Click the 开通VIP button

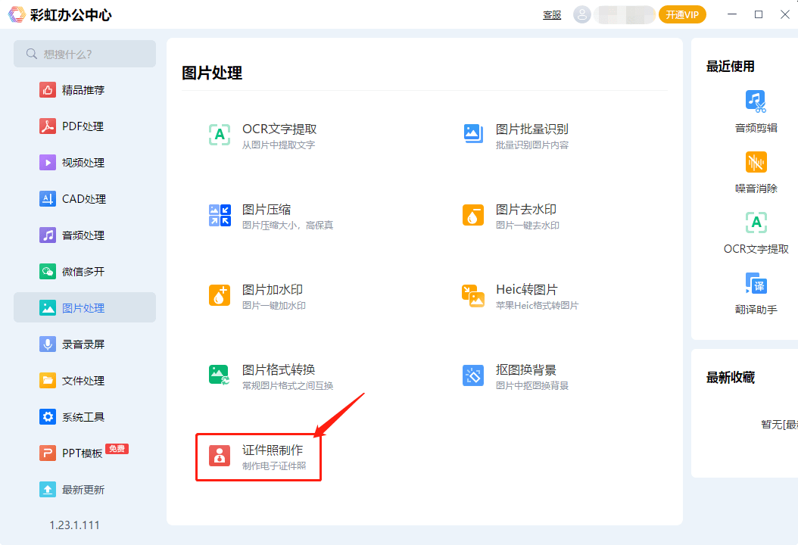pyautogui.click(x=682, y=14)
